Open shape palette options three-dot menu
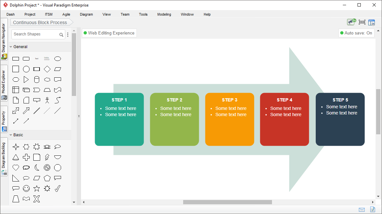 click(68, 35)
